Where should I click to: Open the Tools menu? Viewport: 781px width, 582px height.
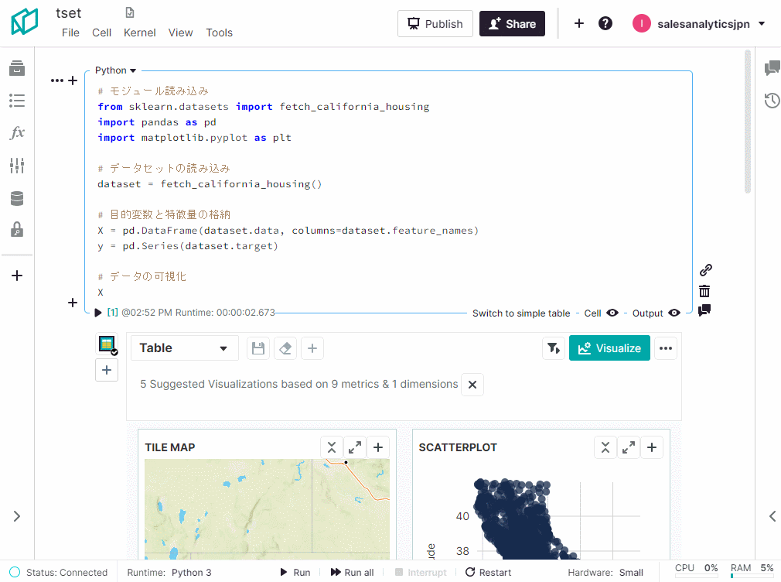tap(219, 33)
